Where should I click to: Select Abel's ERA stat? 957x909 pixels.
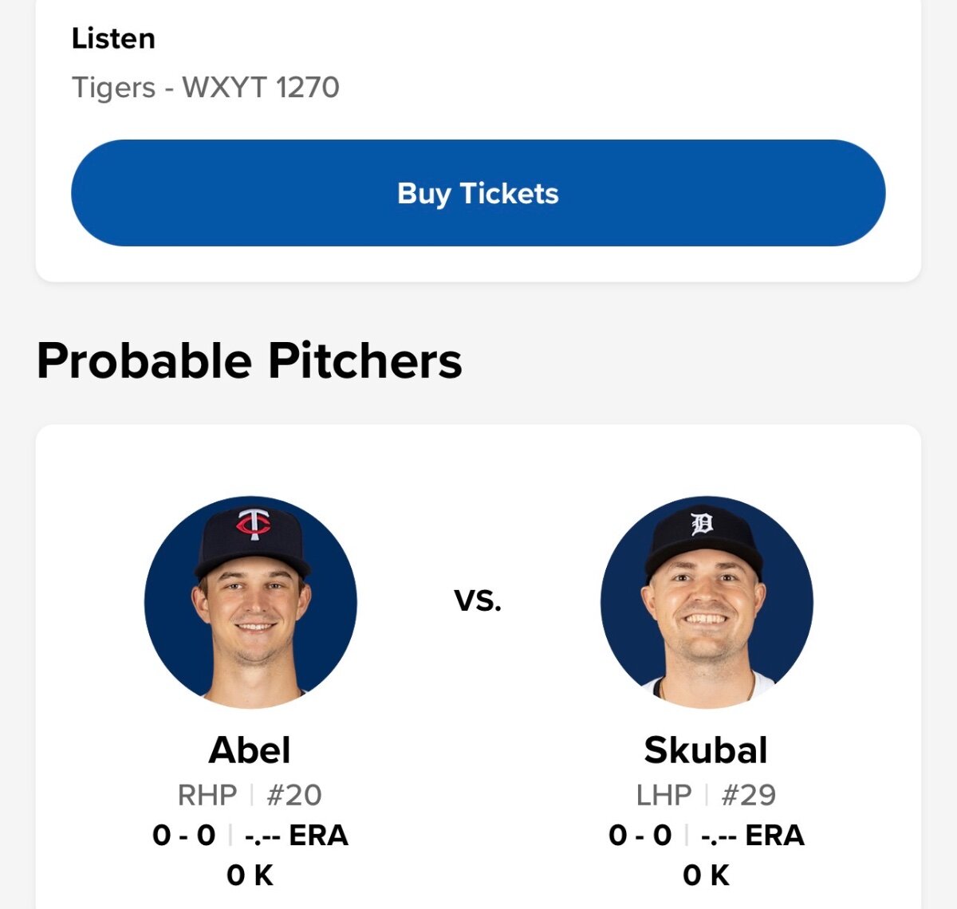pyautogui.click(x=297, y=835)
